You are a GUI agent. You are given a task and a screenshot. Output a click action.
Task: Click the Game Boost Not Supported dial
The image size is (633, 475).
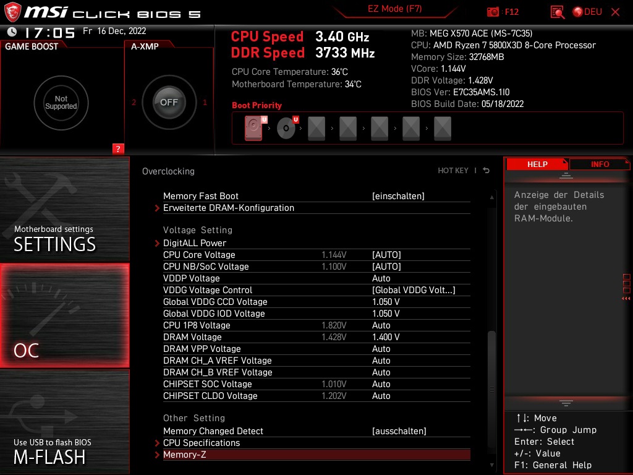tap(61, 103)
